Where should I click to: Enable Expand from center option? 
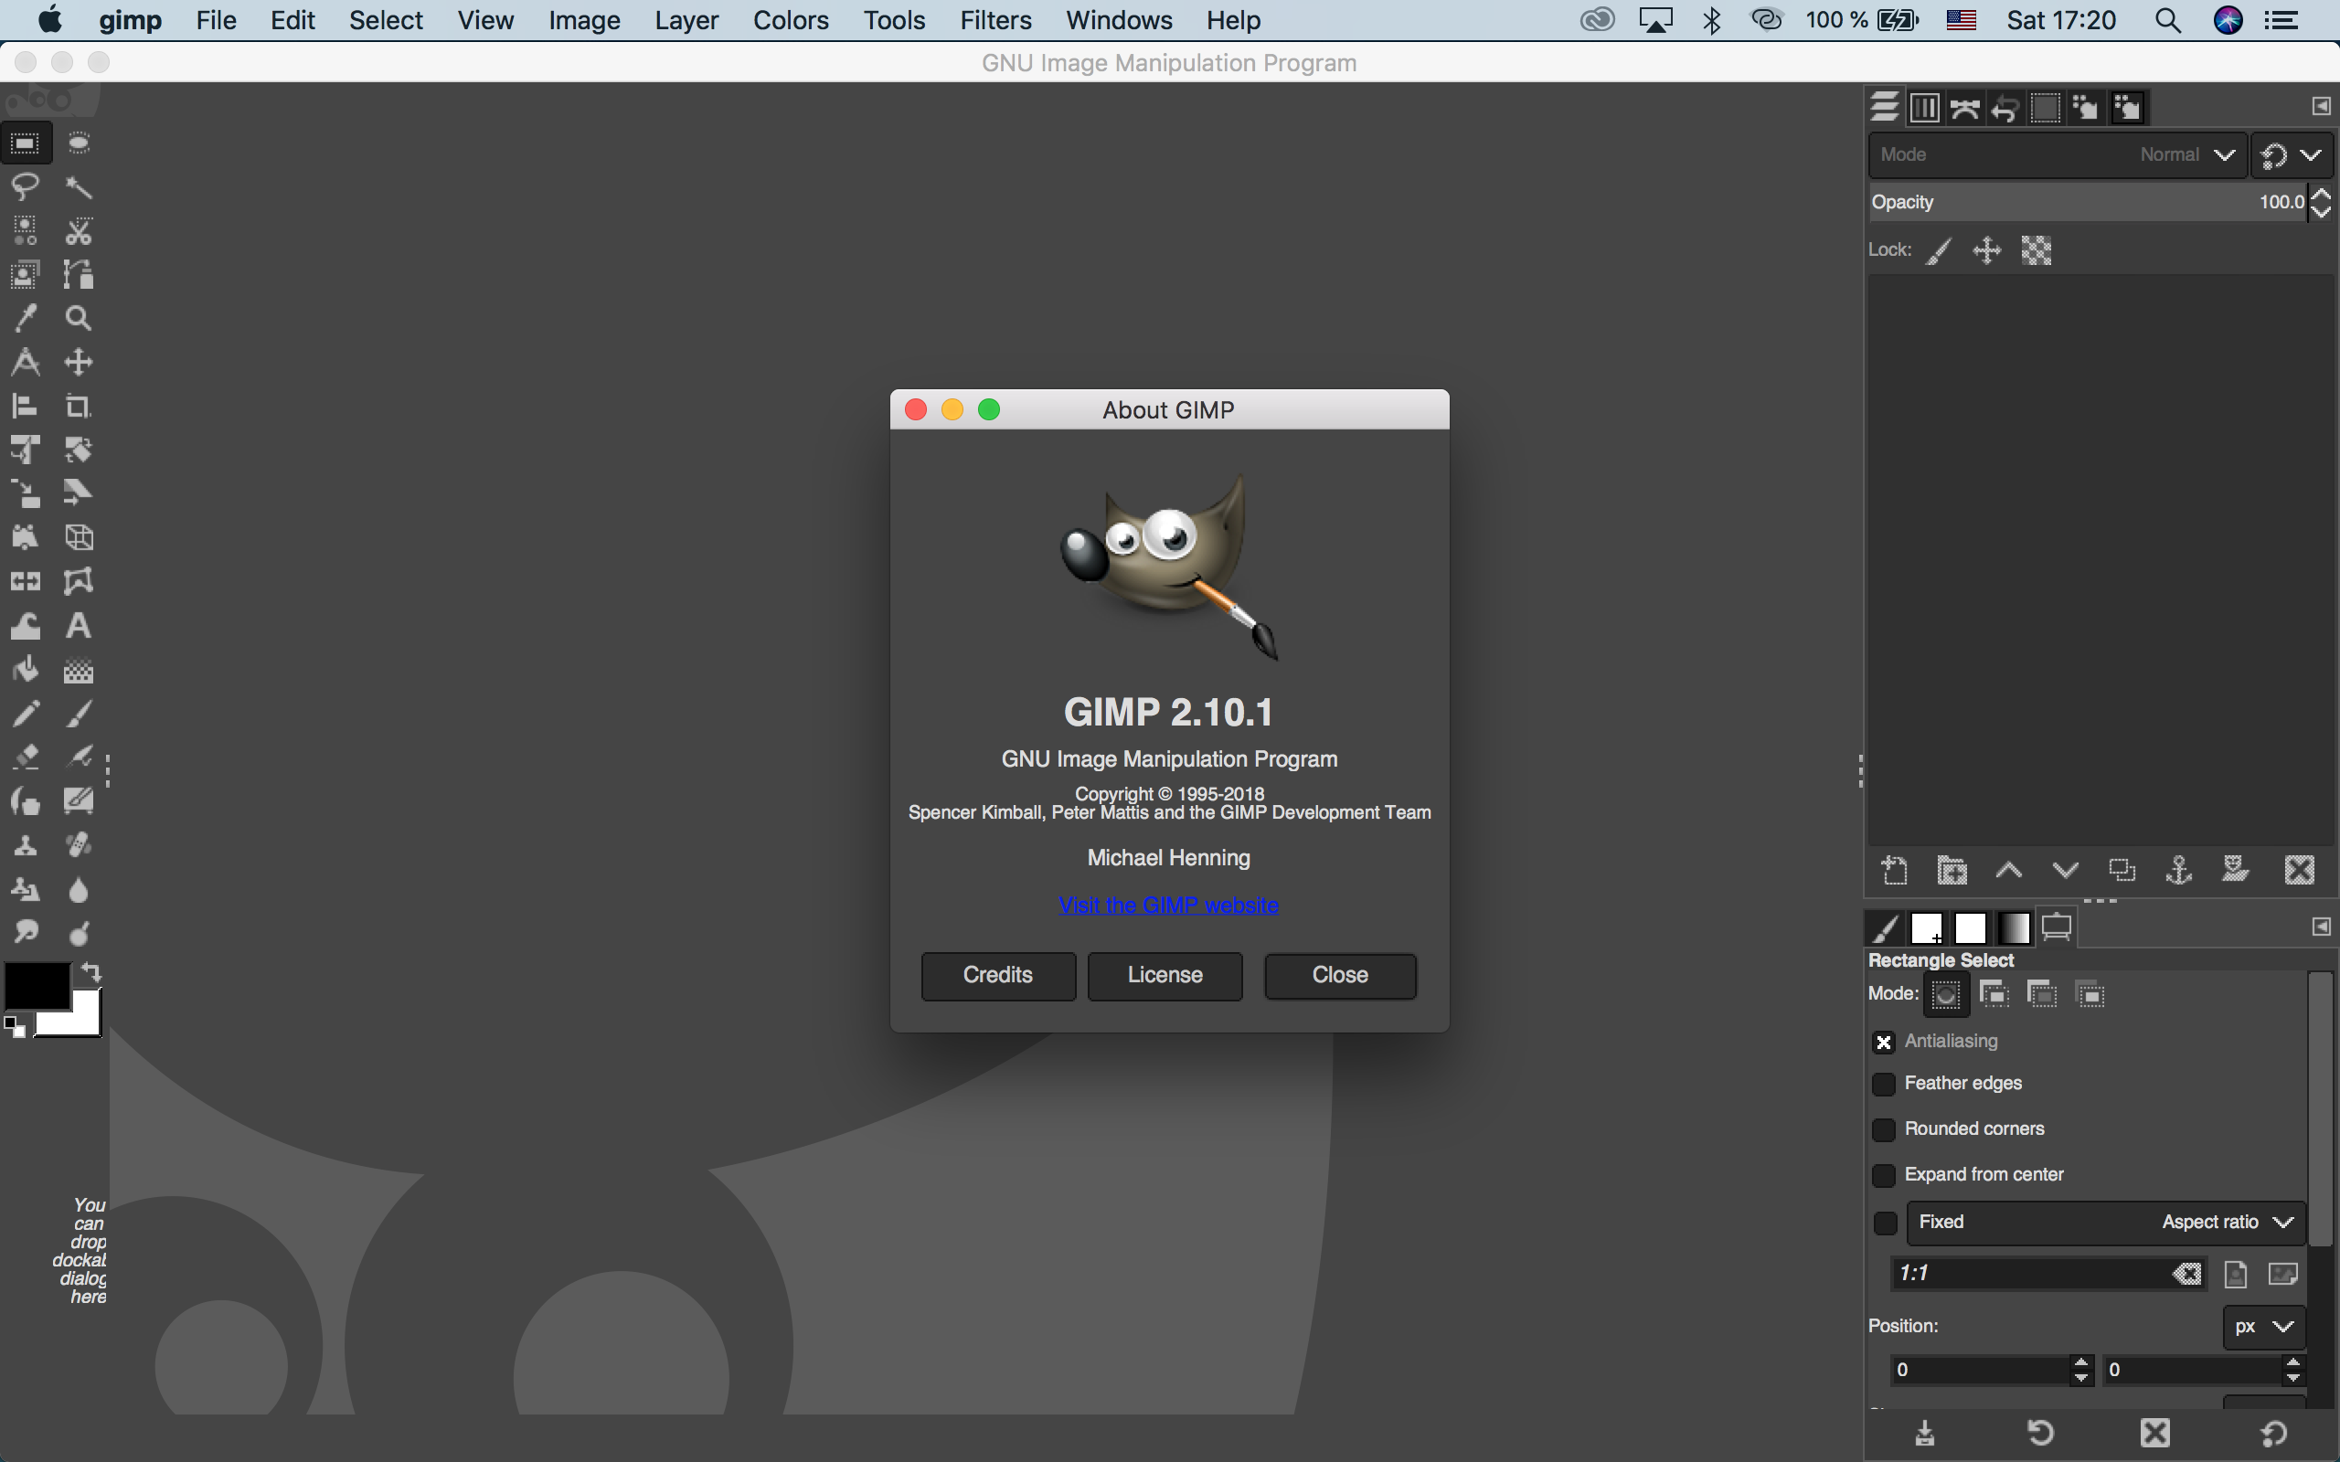[x=1883, y=1175]
